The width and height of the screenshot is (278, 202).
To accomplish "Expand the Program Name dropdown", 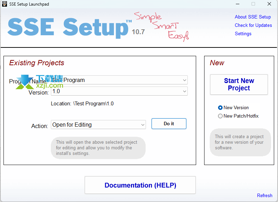I will pyautogui.click(x=185, y=80).
